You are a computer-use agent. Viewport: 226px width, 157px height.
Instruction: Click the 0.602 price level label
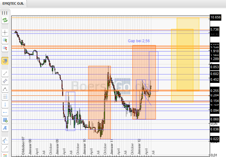coord(215,74)
